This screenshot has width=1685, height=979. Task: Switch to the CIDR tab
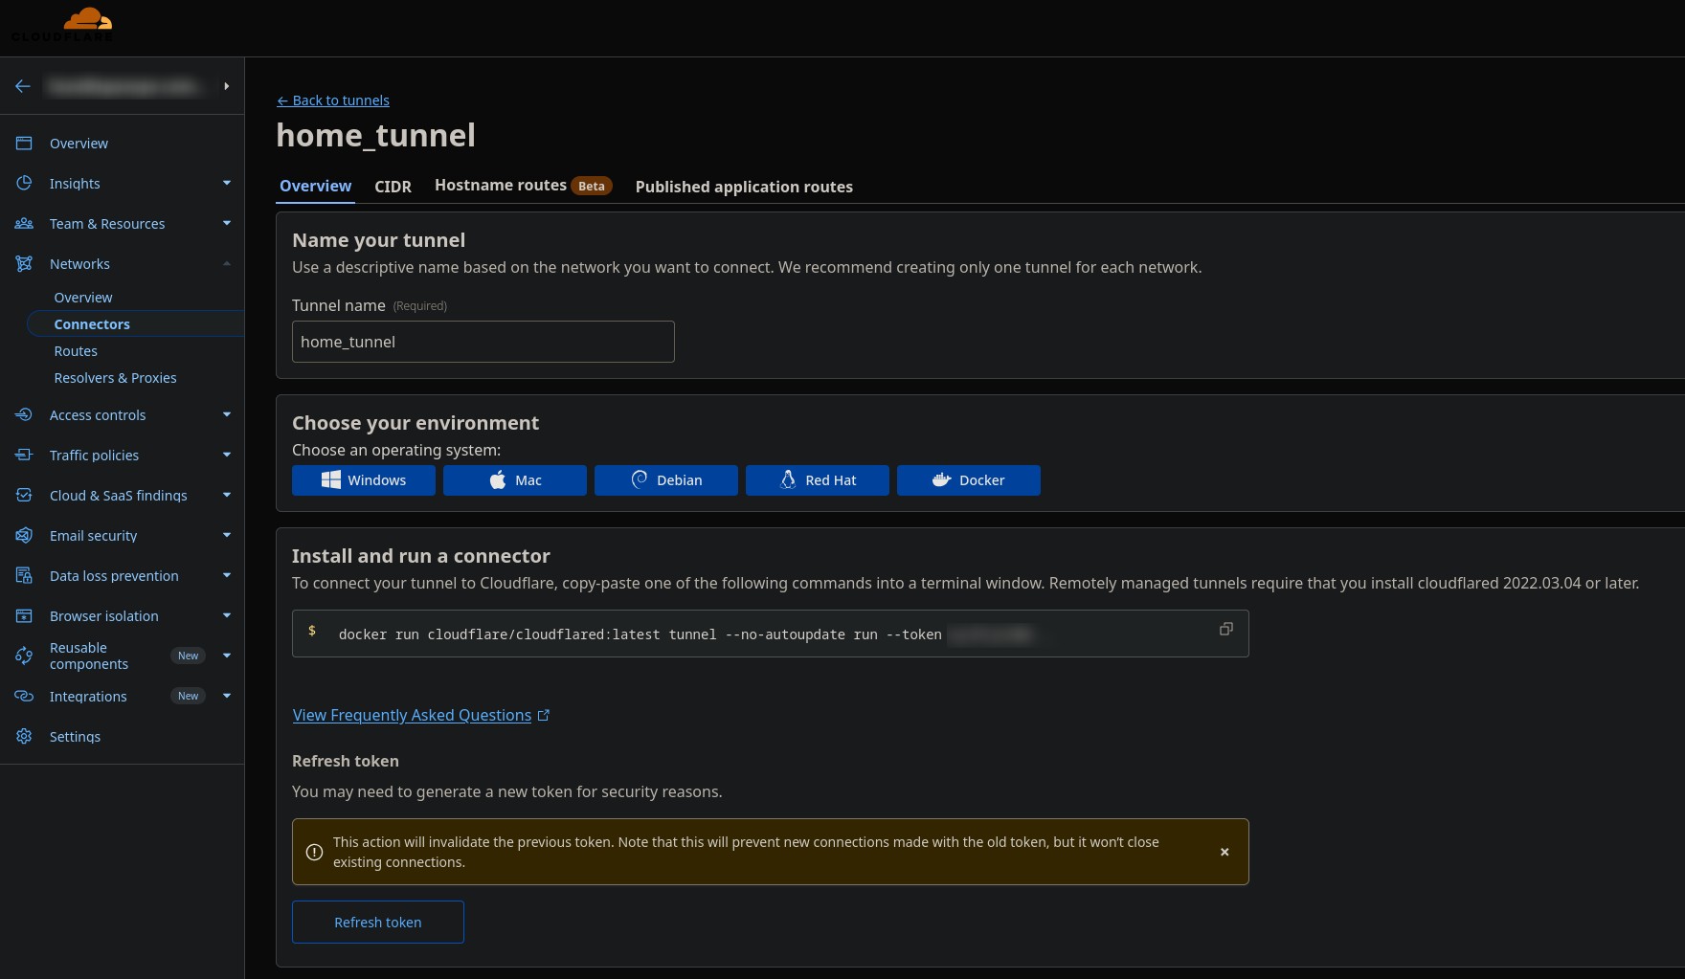tap(393, 188)
